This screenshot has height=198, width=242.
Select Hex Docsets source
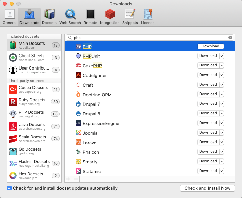pos(34,176)
